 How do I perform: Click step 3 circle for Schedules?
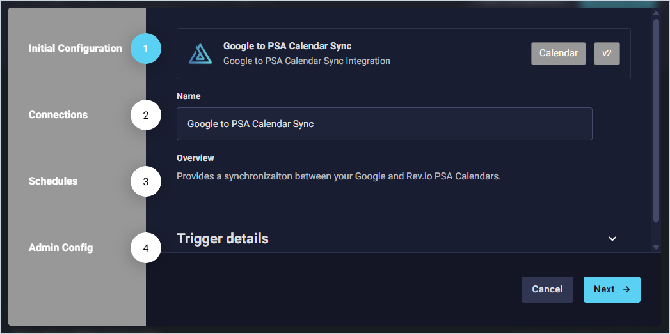146,181
